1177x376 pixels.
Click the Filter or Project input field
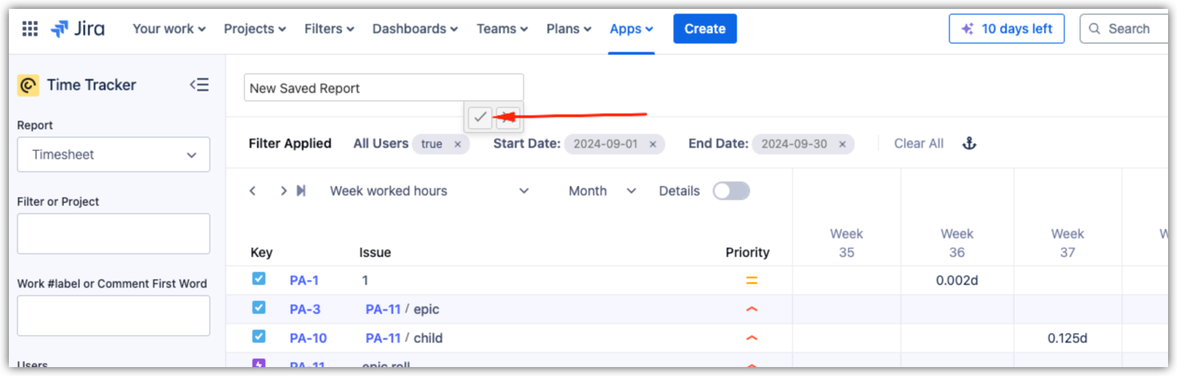tap(114, 234)
